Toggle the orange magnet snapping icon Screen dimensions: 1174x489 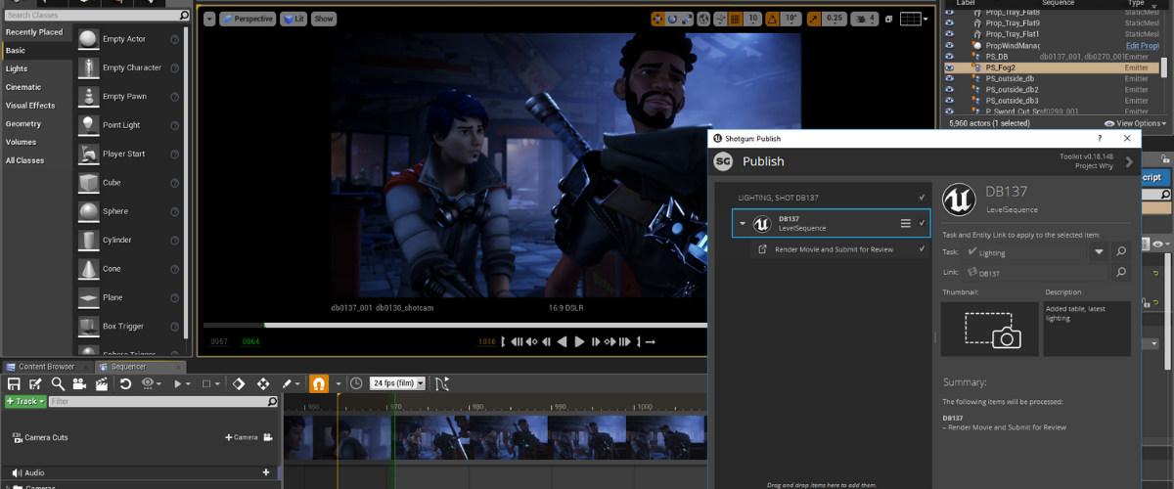318,384
